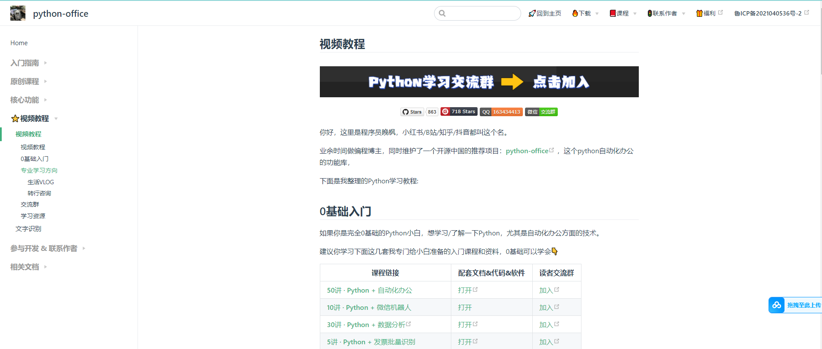The width and height of the screenshot is (822, 349).
Task: Click the 课程链接 table header
Action: tap(385, 273)
